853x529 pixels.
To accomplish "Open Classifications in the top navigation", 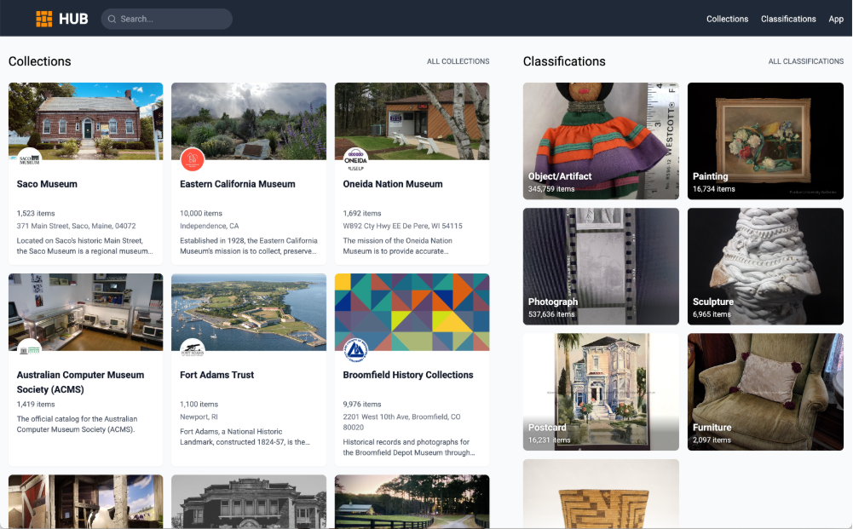I will click(x=788, y=19).
